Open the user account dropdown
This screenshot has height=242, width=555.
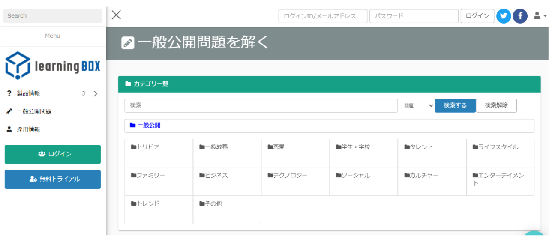(540, 16)
